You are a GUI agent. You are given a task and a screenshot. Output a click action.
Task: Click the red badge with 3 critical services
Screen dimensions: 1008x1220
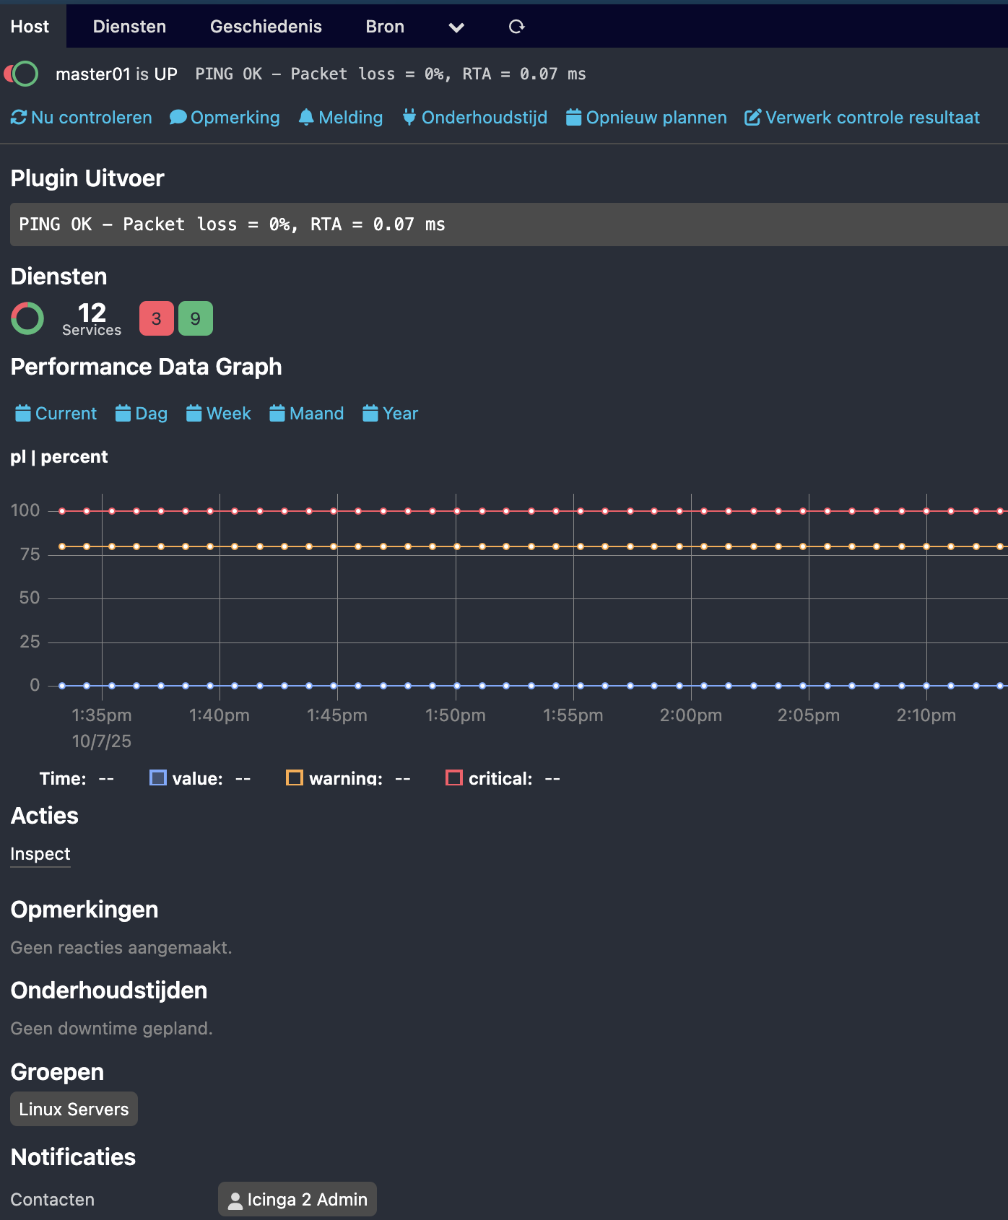(x=156, y=318)
